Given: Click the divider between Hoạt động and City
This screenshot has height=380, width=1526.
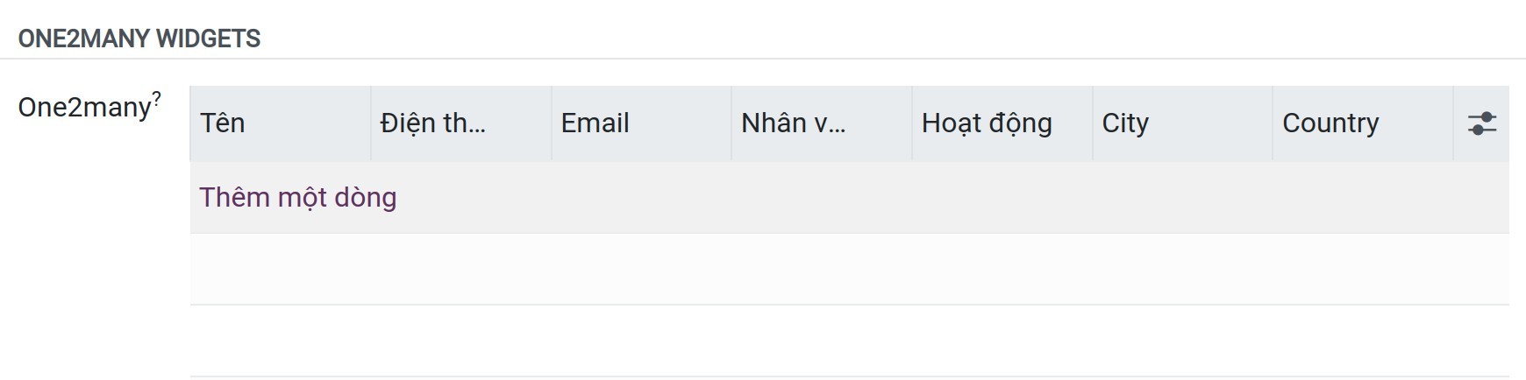Looking at the screenshot, I should click(1093, 123).
